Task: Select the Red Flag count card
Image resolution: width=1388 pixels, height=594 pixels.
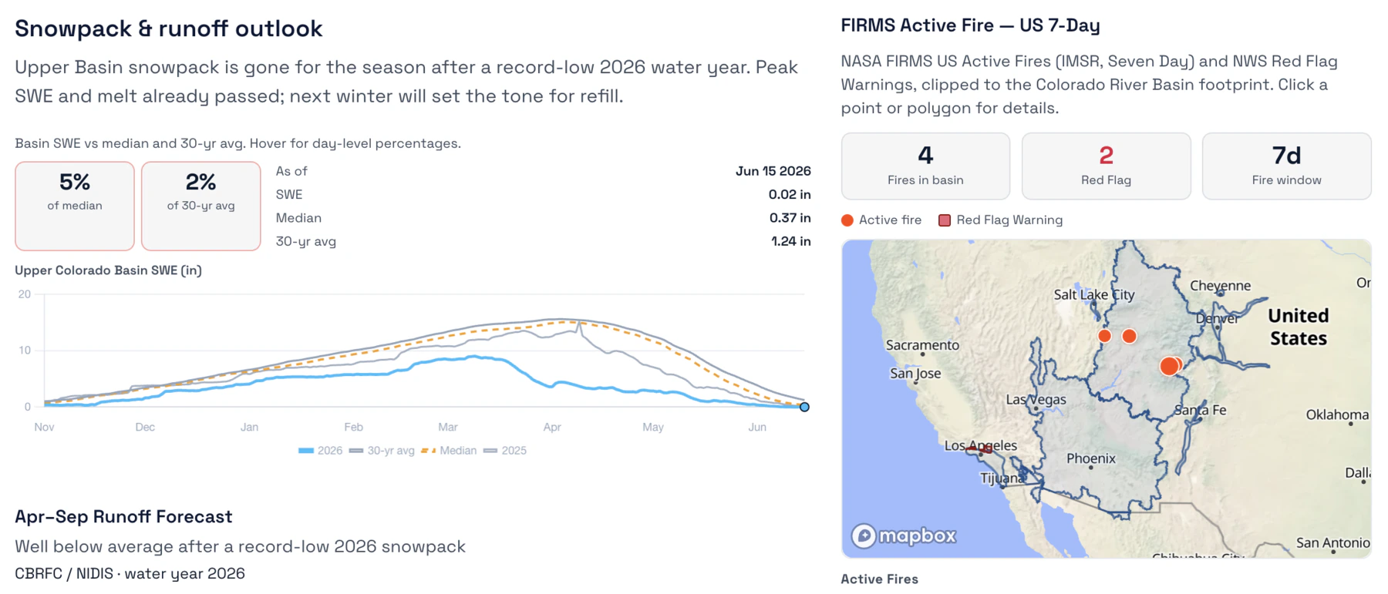Action: 1106,166
